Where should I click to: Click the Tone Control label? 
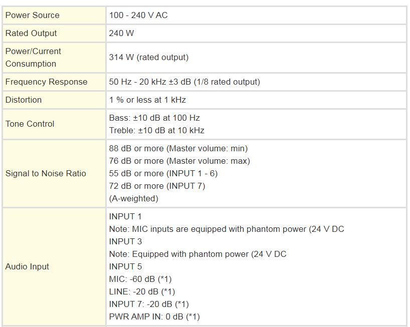[30, 124]
